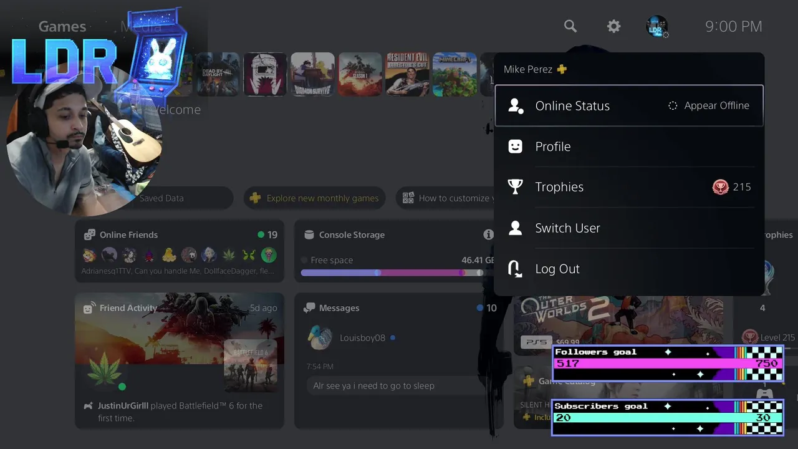The height and width of the screenshot is (449, 798).
Task: Open Trophies in the profile menu
Action: [x=629, y=187]
